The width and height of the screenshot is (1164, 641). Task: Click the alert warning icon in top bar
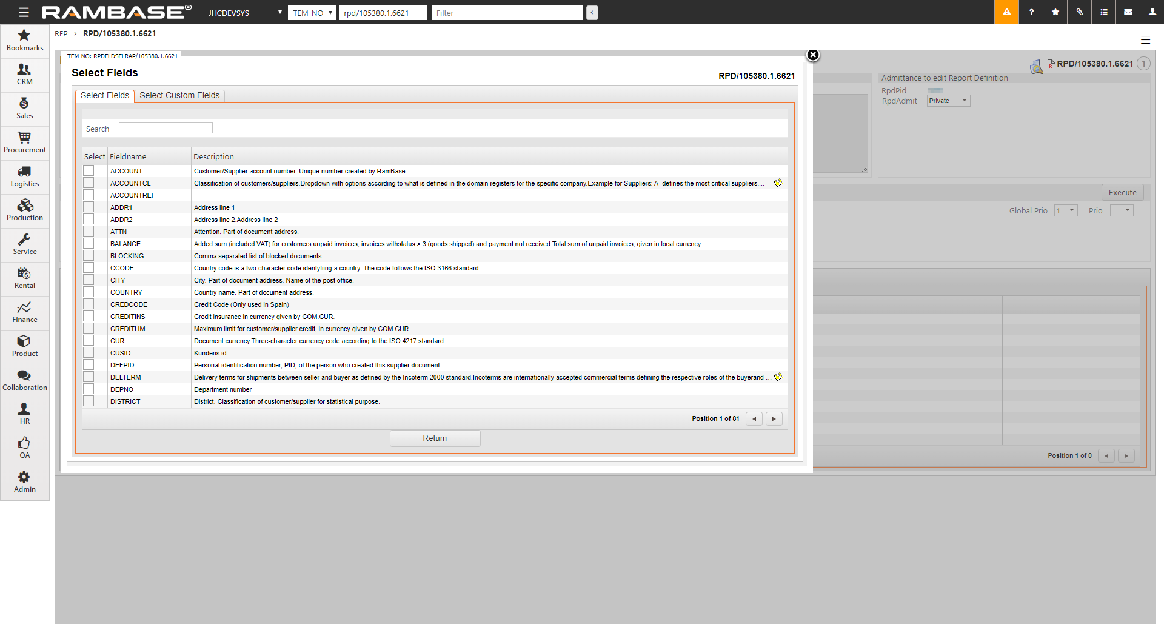tap(1006, 12)
